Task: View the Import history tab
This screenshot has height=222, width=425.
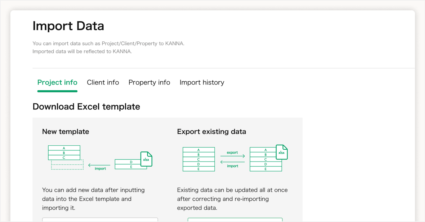Action: [x=202, y=82]
